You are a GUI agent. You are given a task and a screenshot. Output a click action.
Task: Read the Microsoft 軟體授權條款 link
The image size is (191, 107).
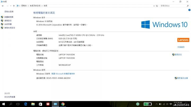[63, 74]
